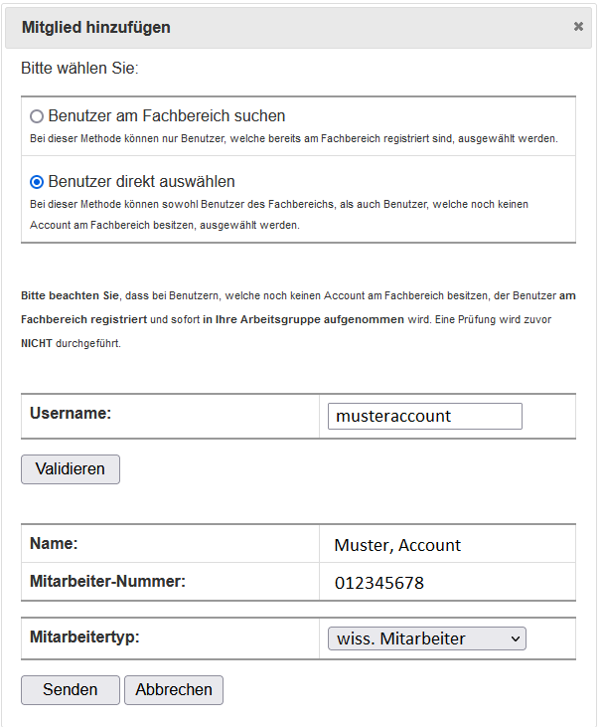
Task: Click the Mitarbeitertyp: label
Action: [x=84, y=636]
